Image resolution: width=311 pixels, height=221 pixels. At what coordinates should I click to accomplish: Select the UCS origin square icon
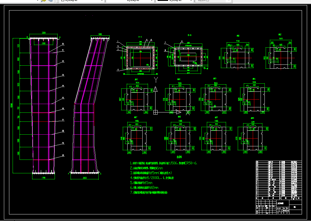click(155, 112)
